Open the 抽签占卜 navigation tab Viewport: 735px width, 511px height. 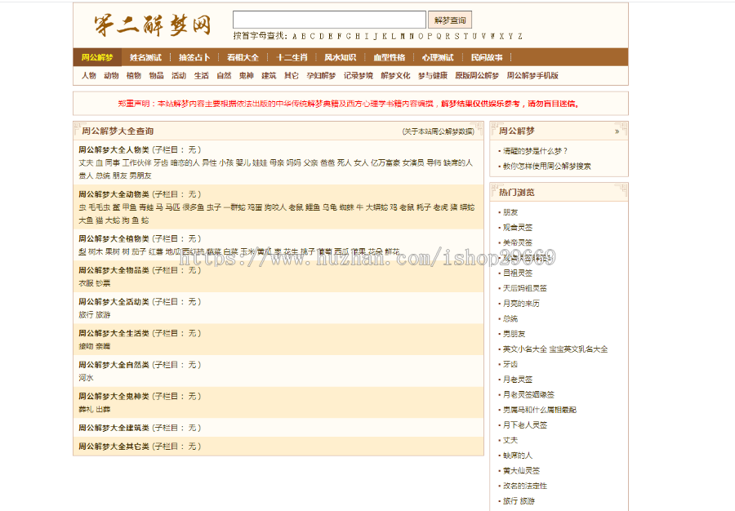tap(194, 58)
